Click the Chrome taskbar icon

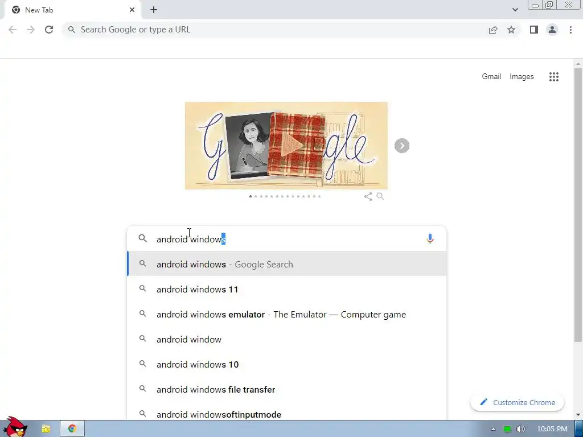(72, 429)
